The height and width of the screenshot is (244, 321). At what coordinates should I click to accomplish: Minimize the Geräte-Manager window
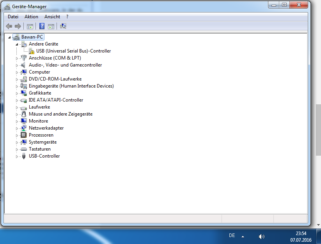point(274,5)
